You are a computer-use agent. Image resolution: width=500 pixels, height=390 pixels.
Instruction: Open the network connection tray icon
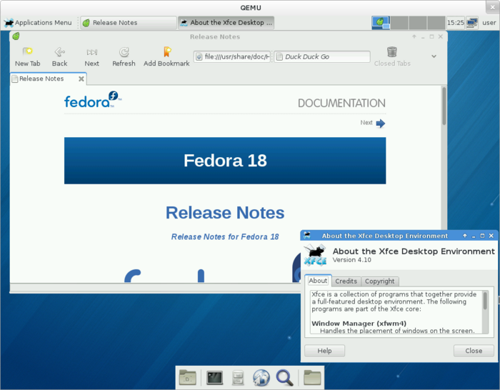click(x=472, y=23)
